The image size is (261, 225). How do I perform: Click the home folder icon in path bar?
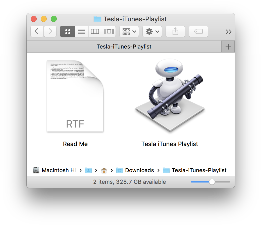click(104, 170)
